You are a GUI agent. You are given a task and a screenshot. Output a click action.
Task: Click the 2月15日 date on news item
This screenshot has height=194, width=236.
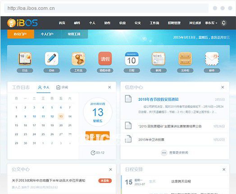coord(220,99)
